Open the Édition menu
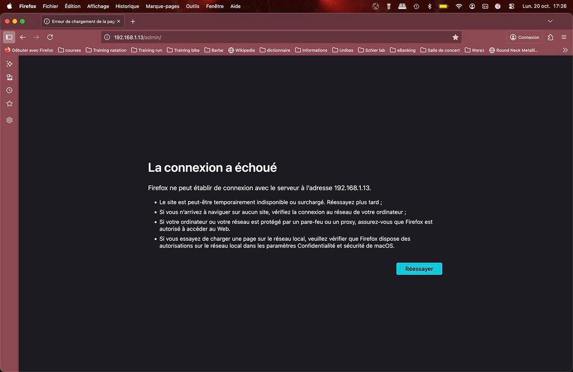 (x=72, y=6)
